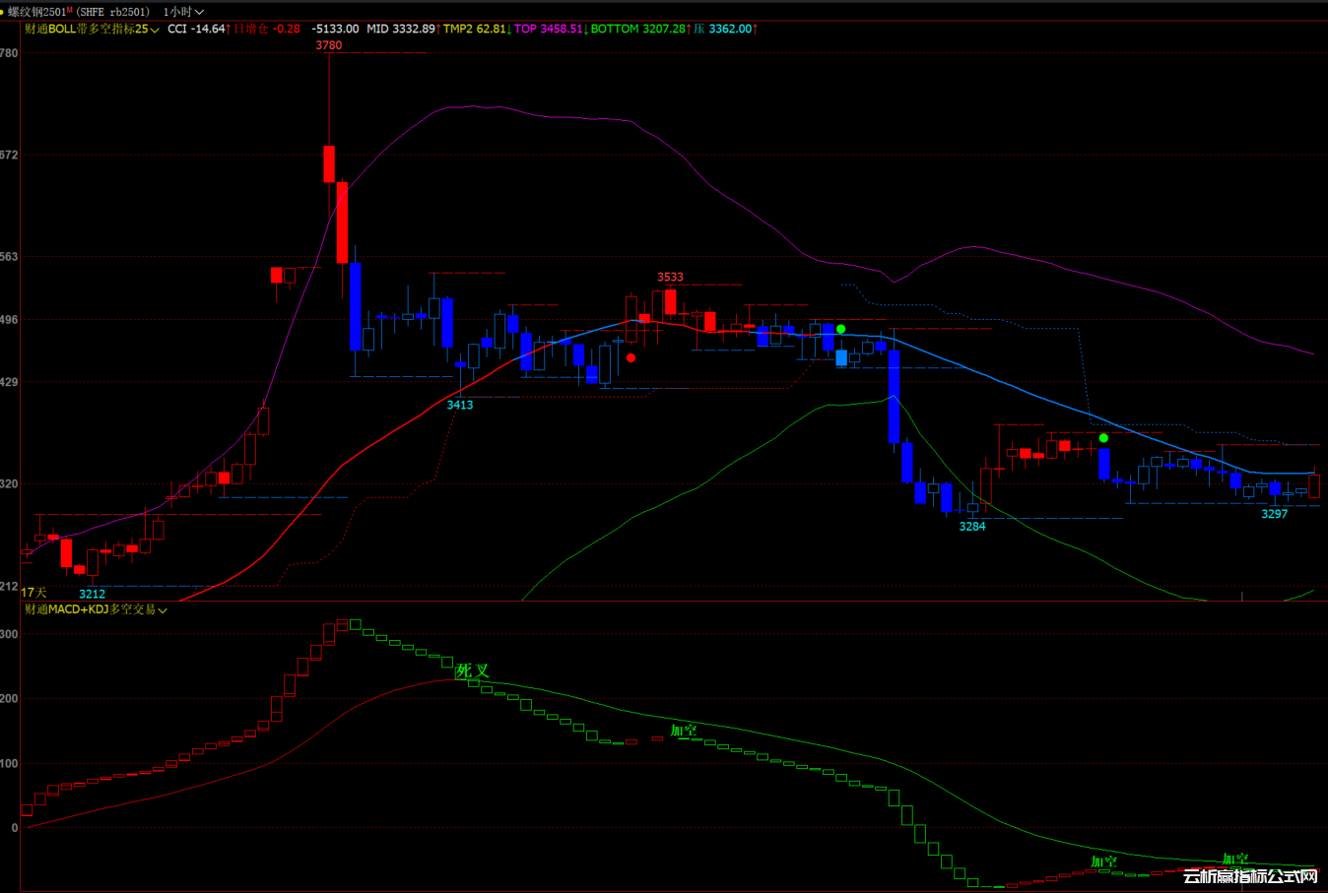Click the 3284 low price label
1328x893 pixels.
(x=972, y=527)
